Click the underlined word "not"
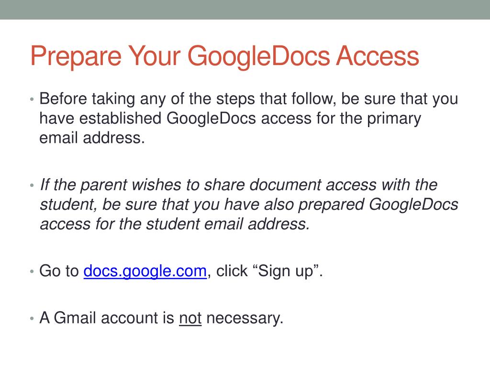Viewport: 490px width, 367px height. pyautogui.click(x=190, y=318)
